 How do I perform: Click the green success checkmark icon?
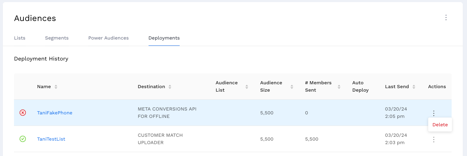(x=23, y=139)
